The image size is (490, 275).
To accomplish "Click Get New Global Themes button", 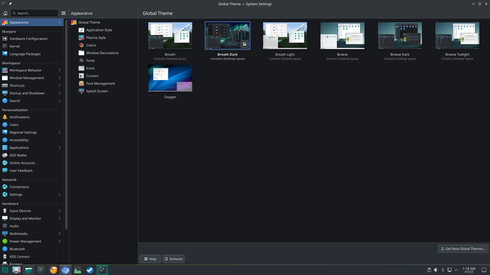I will click(x=463, y=249).
